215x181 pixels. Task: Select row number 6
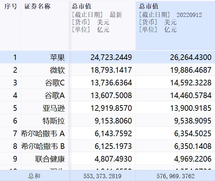click(x=15, y=121)
